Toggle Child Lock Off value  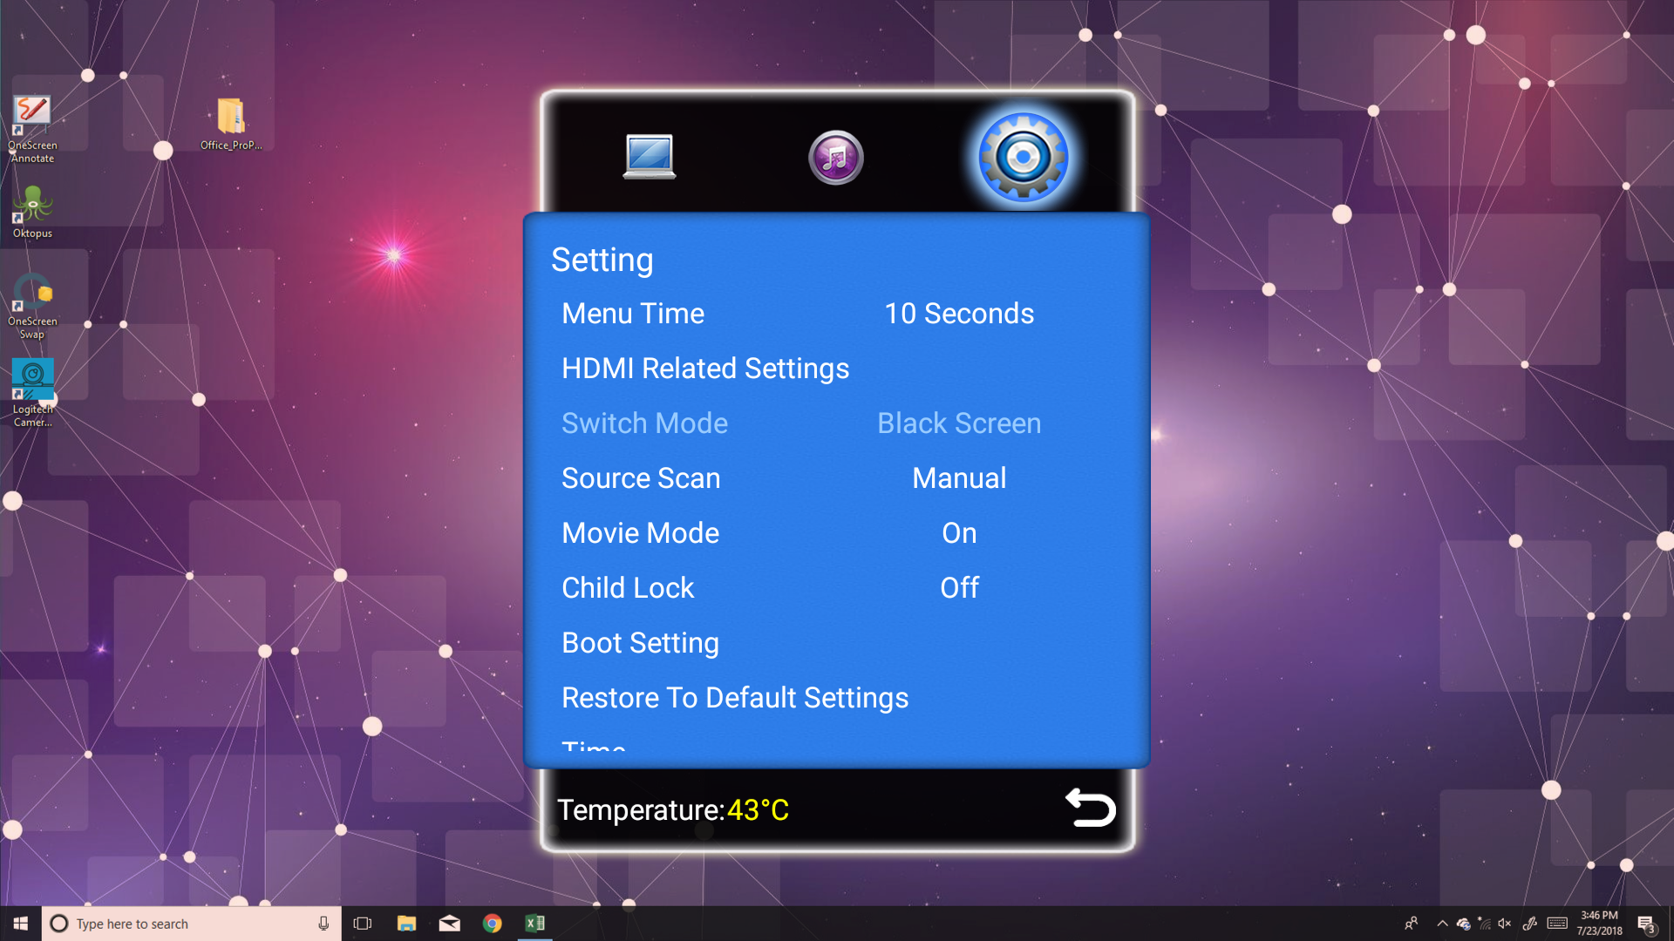959,588
